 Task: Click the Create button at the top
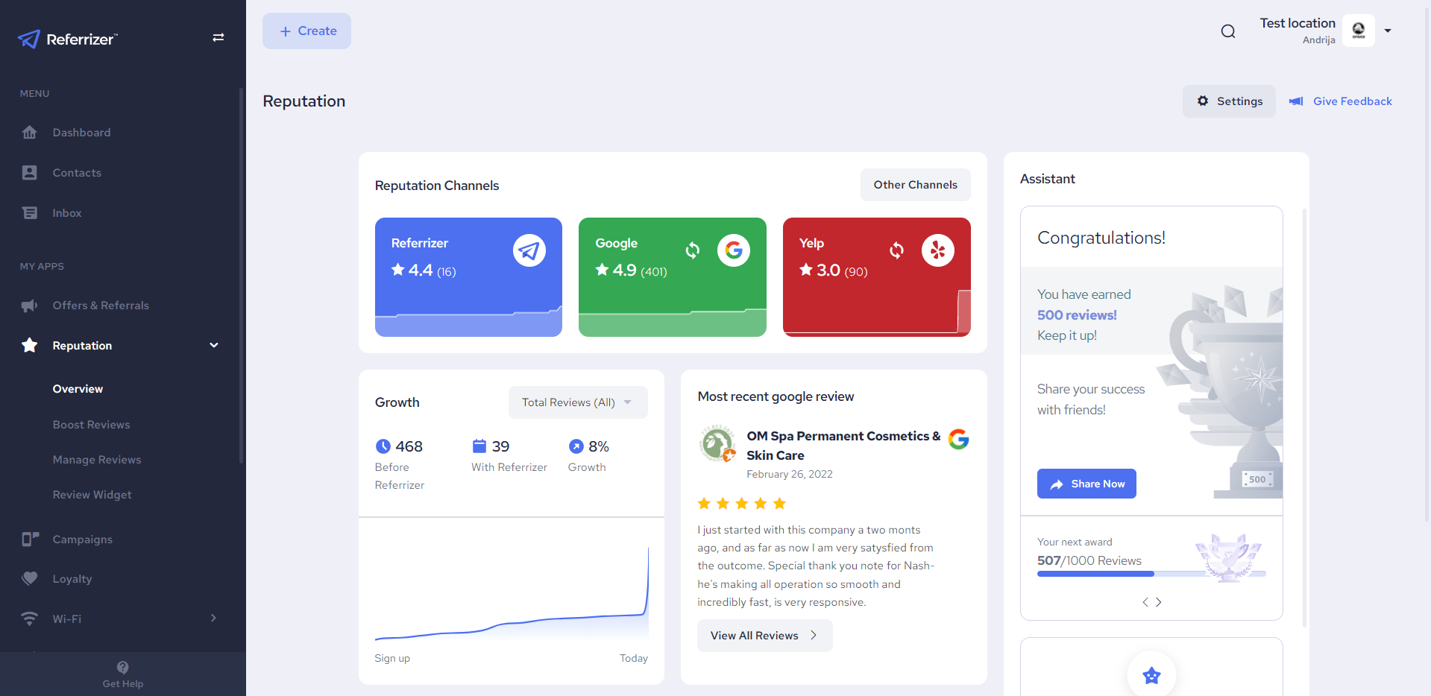(x=306, y=31)
